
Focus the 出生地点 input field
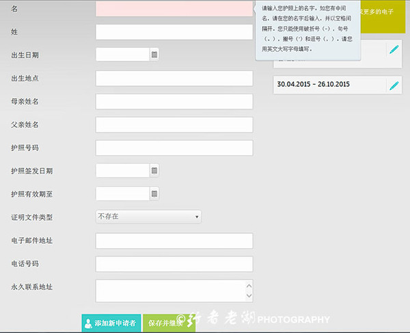coord(174,78)
